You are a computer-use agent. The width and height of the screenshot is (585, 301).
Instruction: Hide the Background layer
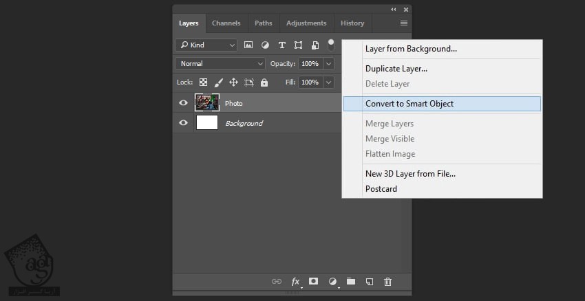tap(183, 123)
